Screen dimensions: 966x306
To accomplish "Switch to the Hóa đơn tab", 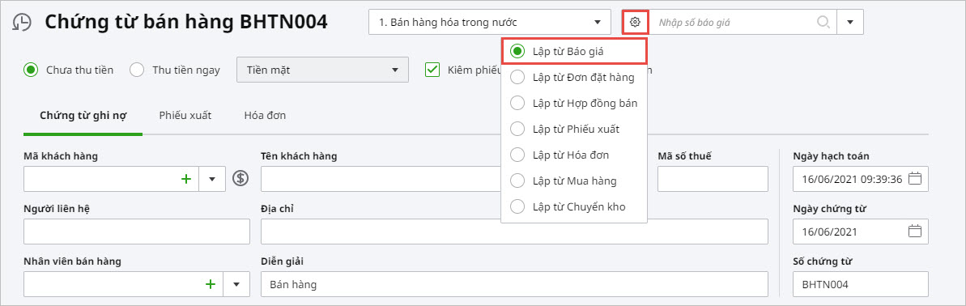I will 265,116.
